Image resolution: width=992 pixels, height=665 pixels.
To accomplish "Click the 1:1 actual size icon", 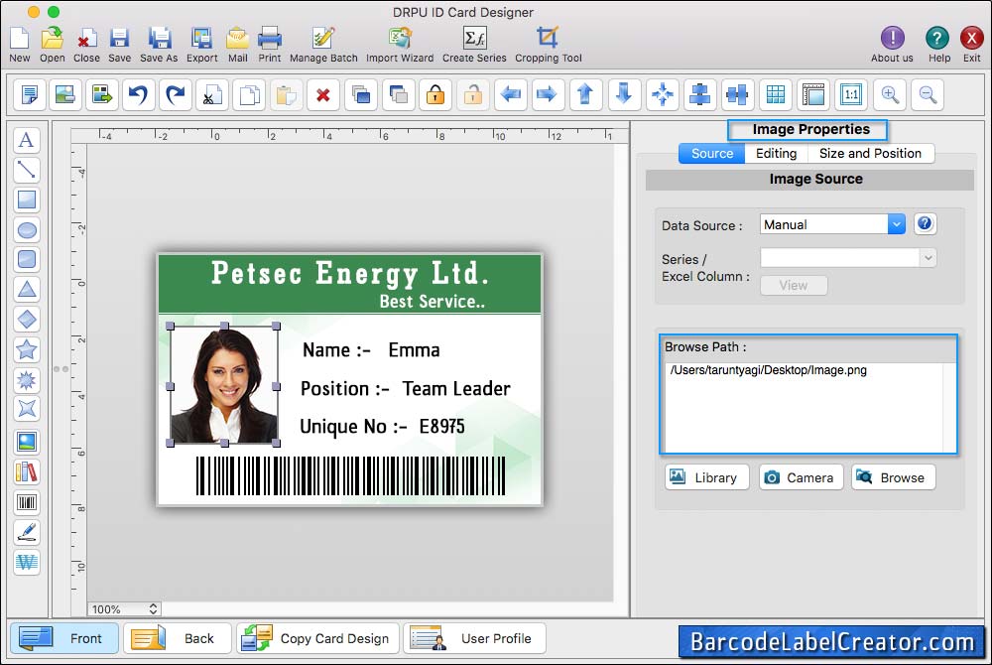I will tap(851, 95).
